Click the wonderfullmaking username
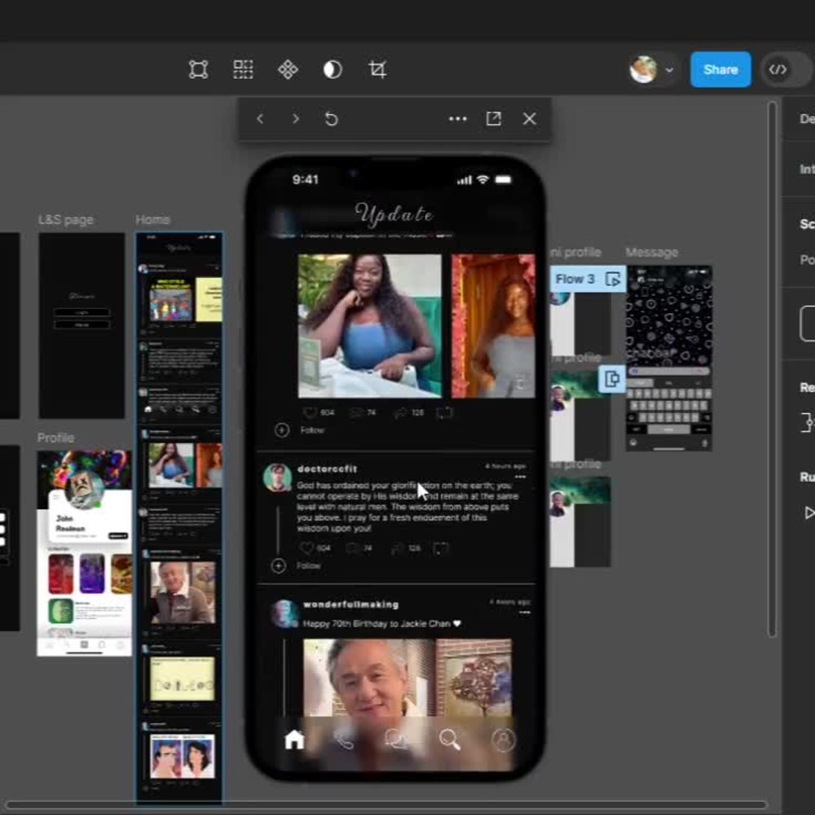The width and height of the screenshot is (815, 815). [x=350, y=605]
